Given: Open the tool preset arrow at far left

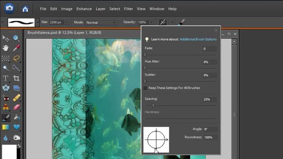Looking at the screenshot, I should (2, 23).
